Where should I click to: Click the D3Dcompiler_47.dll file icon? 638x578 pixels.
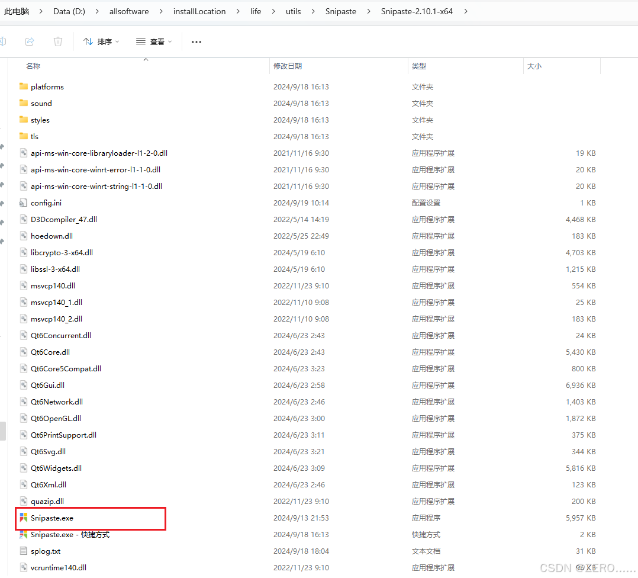coord(24,219)
